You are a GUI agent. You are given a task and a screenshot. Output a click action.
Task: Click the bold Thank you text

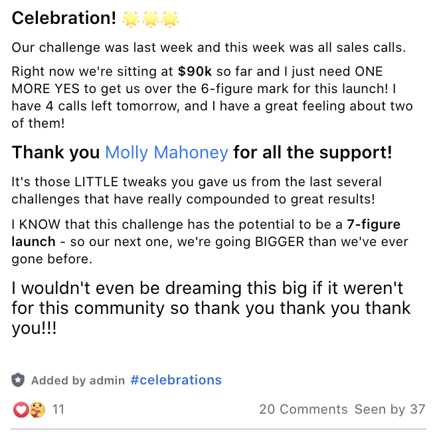[x=56, y=152]
